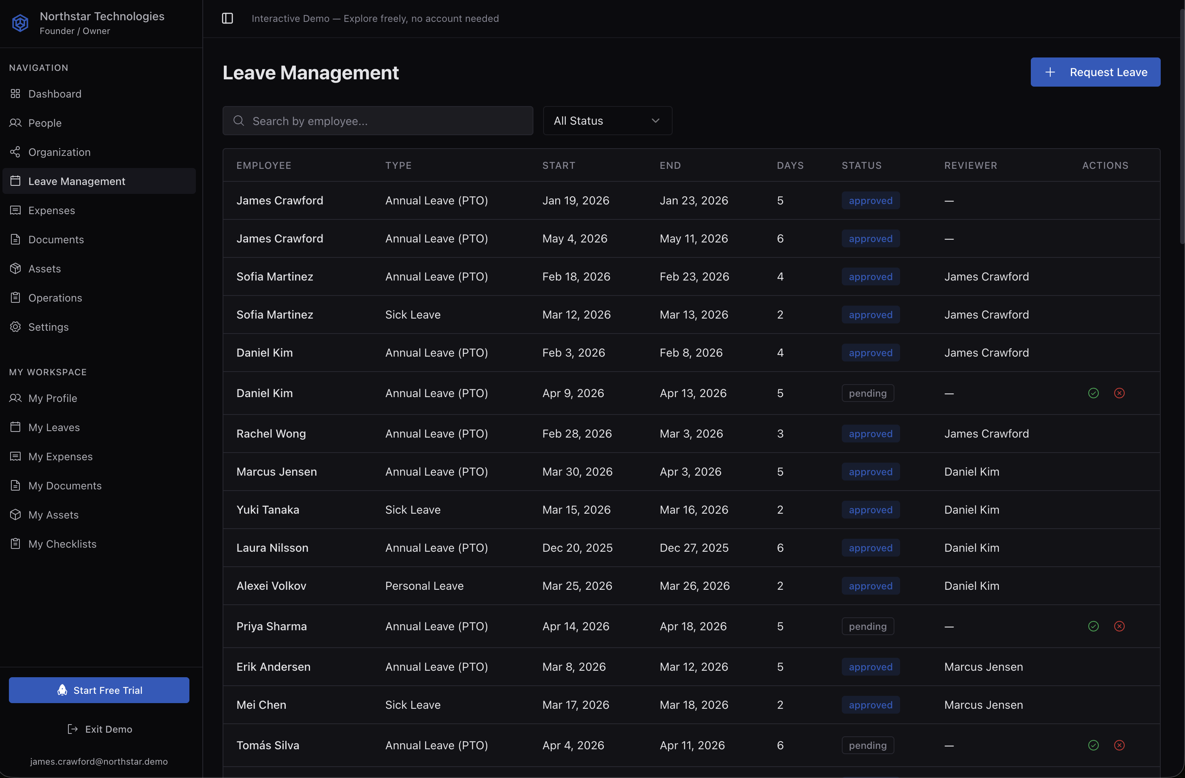Approve Tomás Silva's leave request

(x=1093, y=745)
